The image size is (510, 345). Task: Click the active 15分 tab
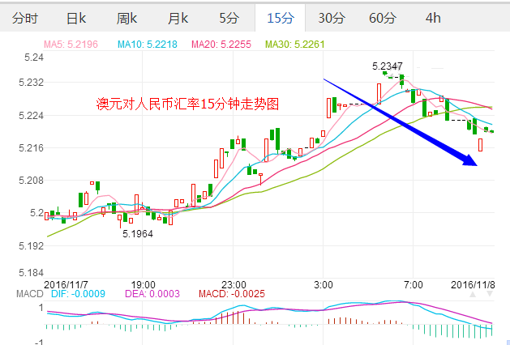280,17
